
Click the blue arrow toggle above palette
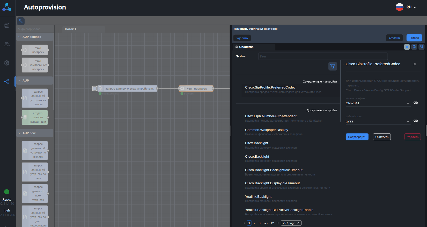21,21
